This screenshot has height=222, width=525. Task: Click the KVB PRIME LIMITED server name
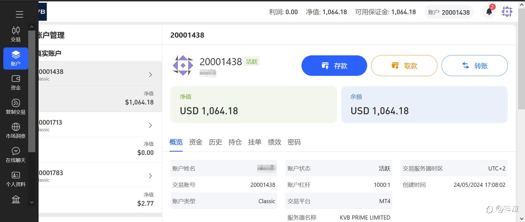(x=365, y=218)
